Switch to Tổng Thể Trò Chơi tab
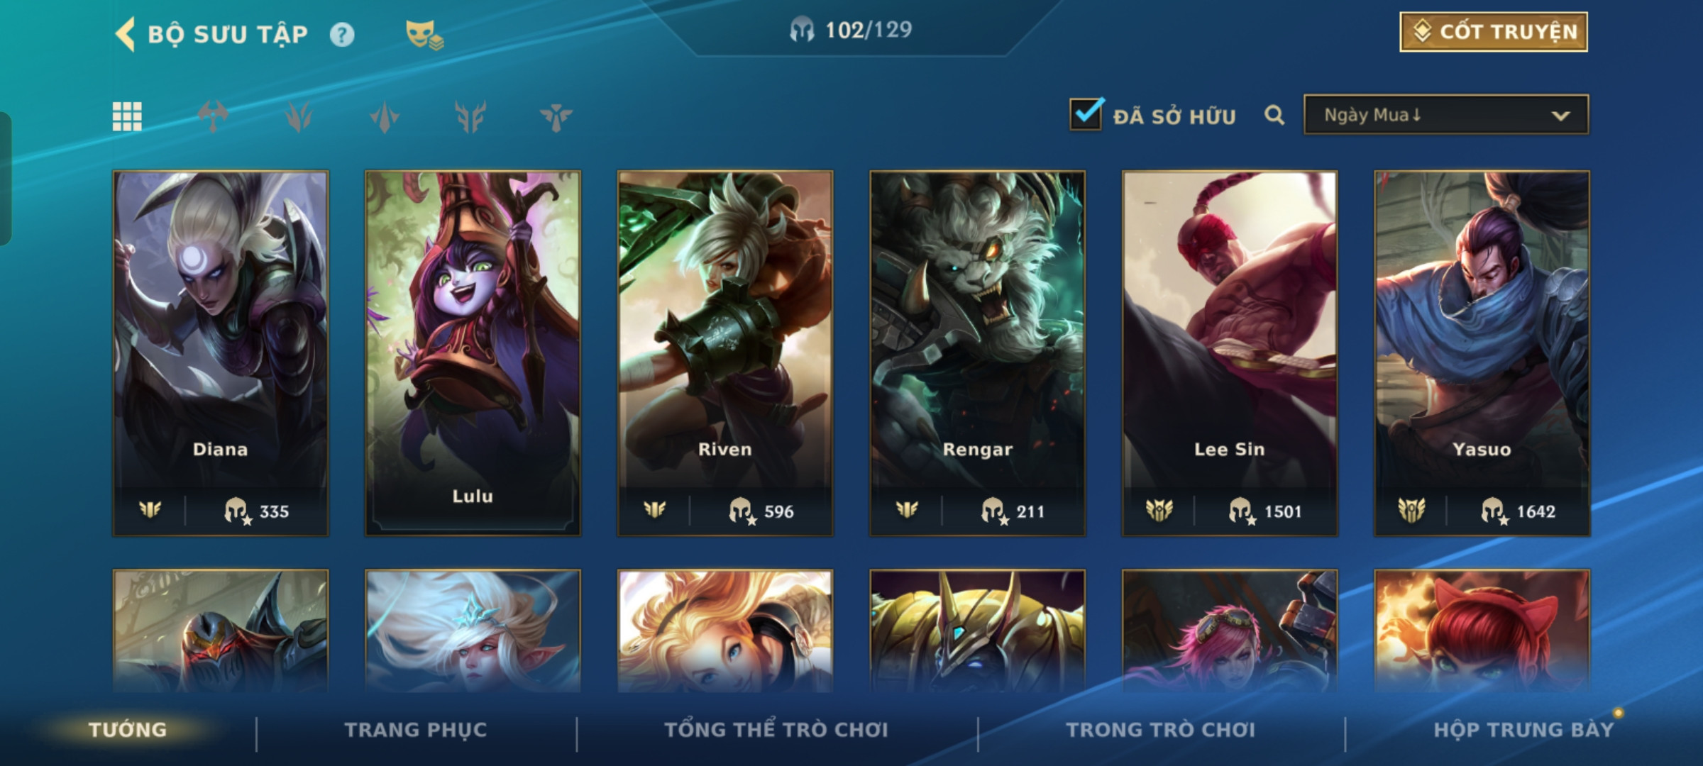Image resolution: width=1703 pixels, height=766 pixels. tap(776, 730)
